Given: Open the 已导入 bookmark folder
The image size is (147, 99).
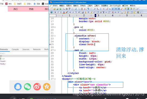Looking at the screenshot, I should (x=28, y=4).
